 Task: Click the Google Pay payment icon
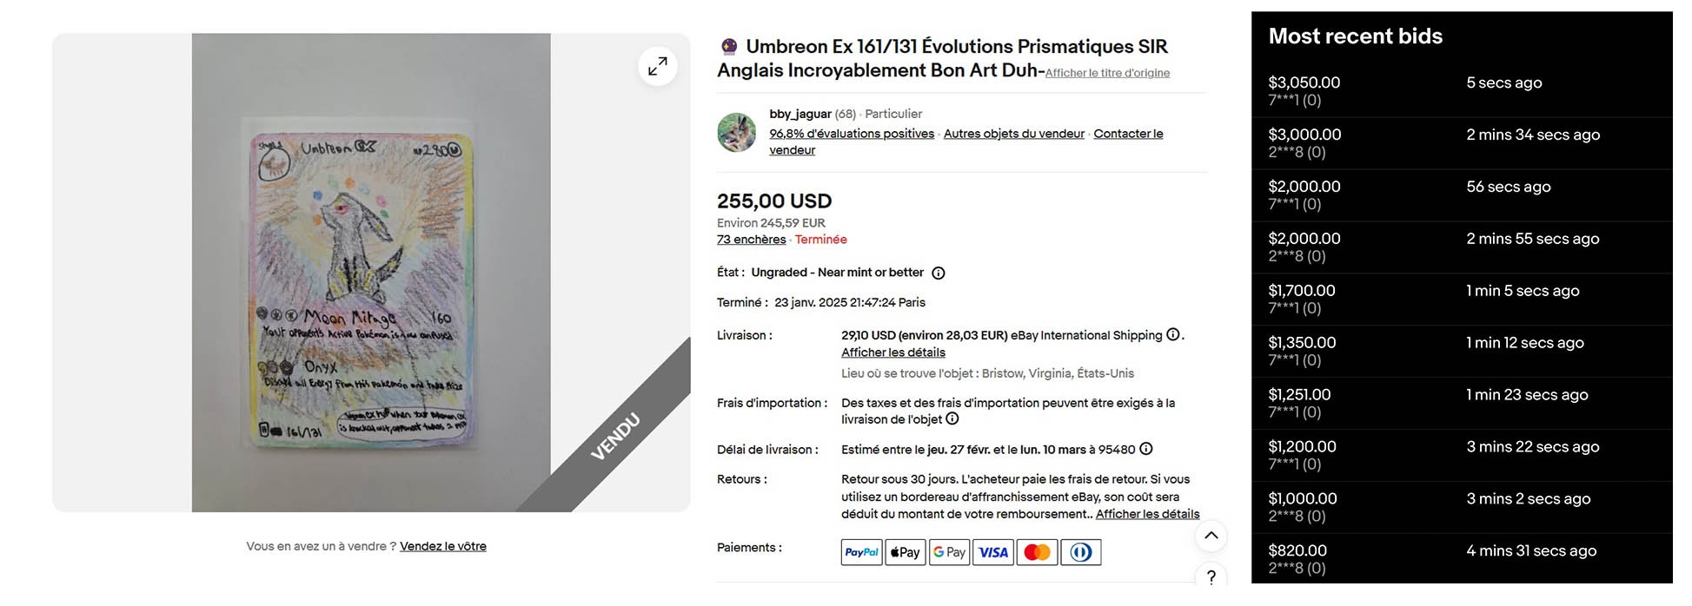tap(949, 552)
